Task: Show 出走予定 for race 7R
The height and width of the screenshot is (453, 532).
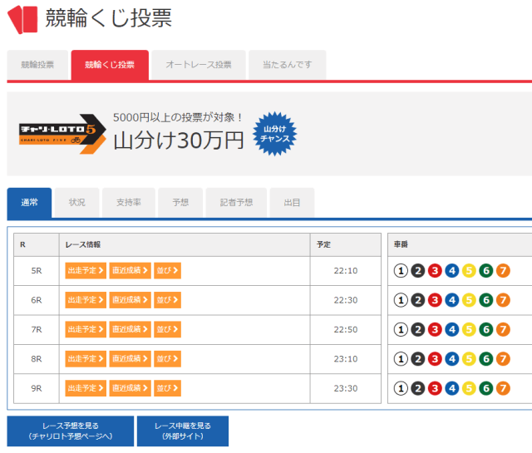Action: (x=86, y=329)
